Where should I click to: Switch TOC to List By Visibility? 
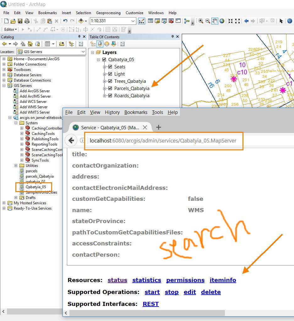click(107, 44)
